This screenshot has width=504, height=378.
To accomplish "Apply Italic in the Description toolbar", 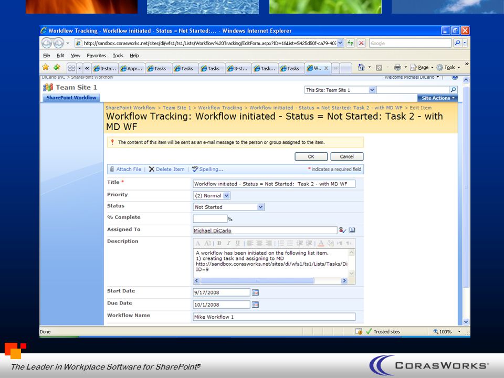I will [228, 243].
